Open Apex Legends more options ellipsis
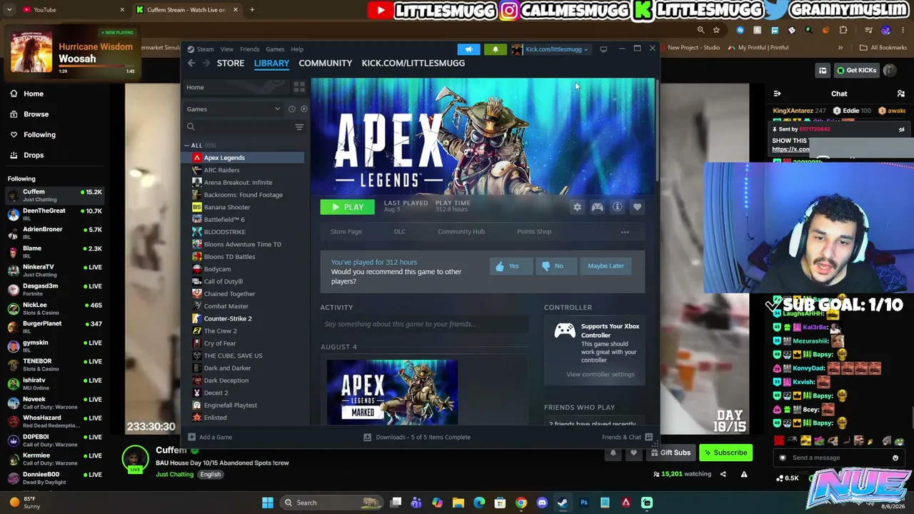This screenshot has width=914, height=514. (x=625, y=232)
